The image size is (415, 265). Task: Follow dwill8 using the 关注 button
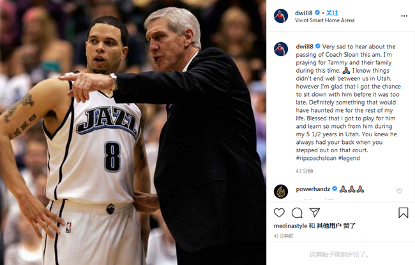[332, 13]
